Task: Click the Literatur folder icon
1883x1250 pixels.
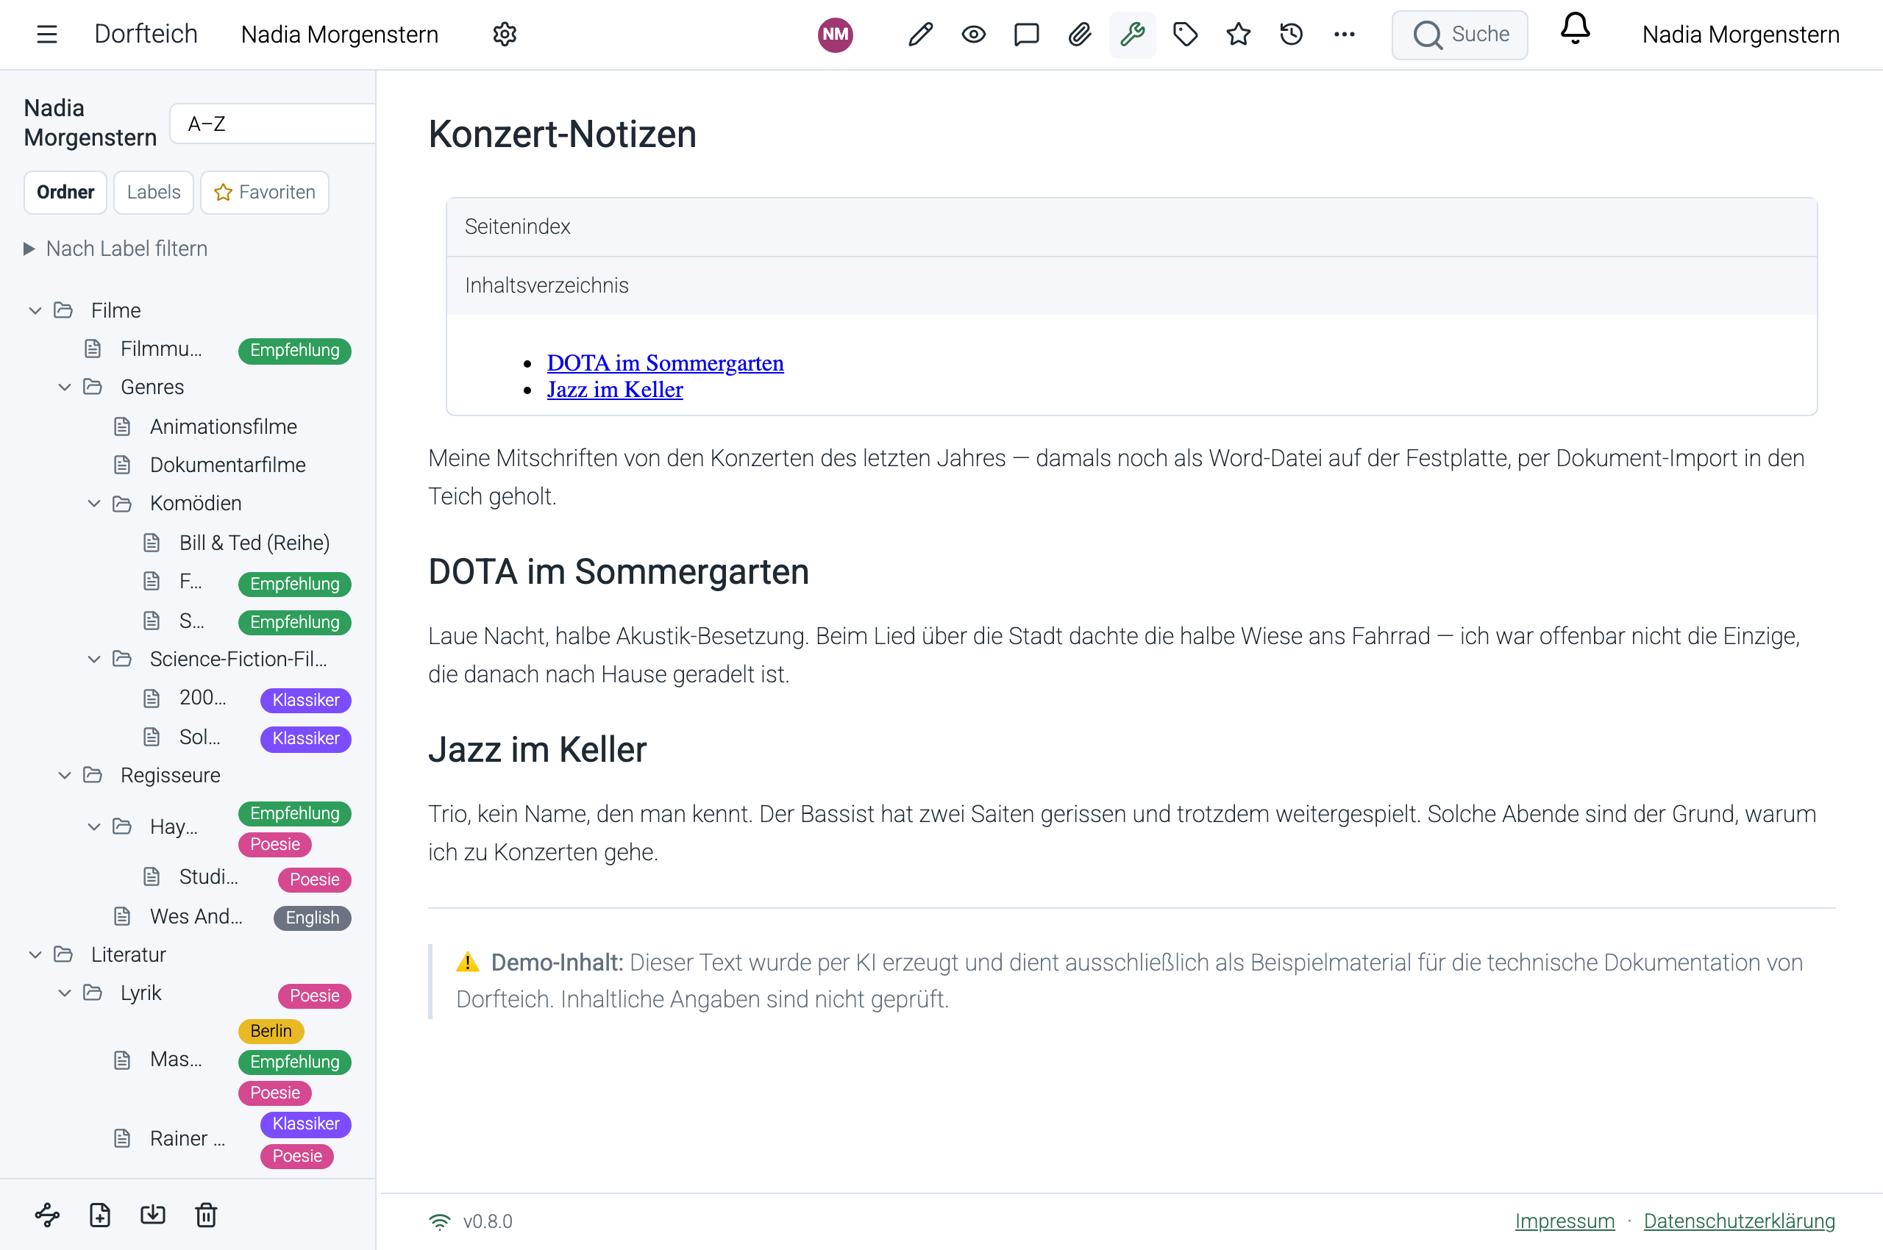Action: (63, 954)
